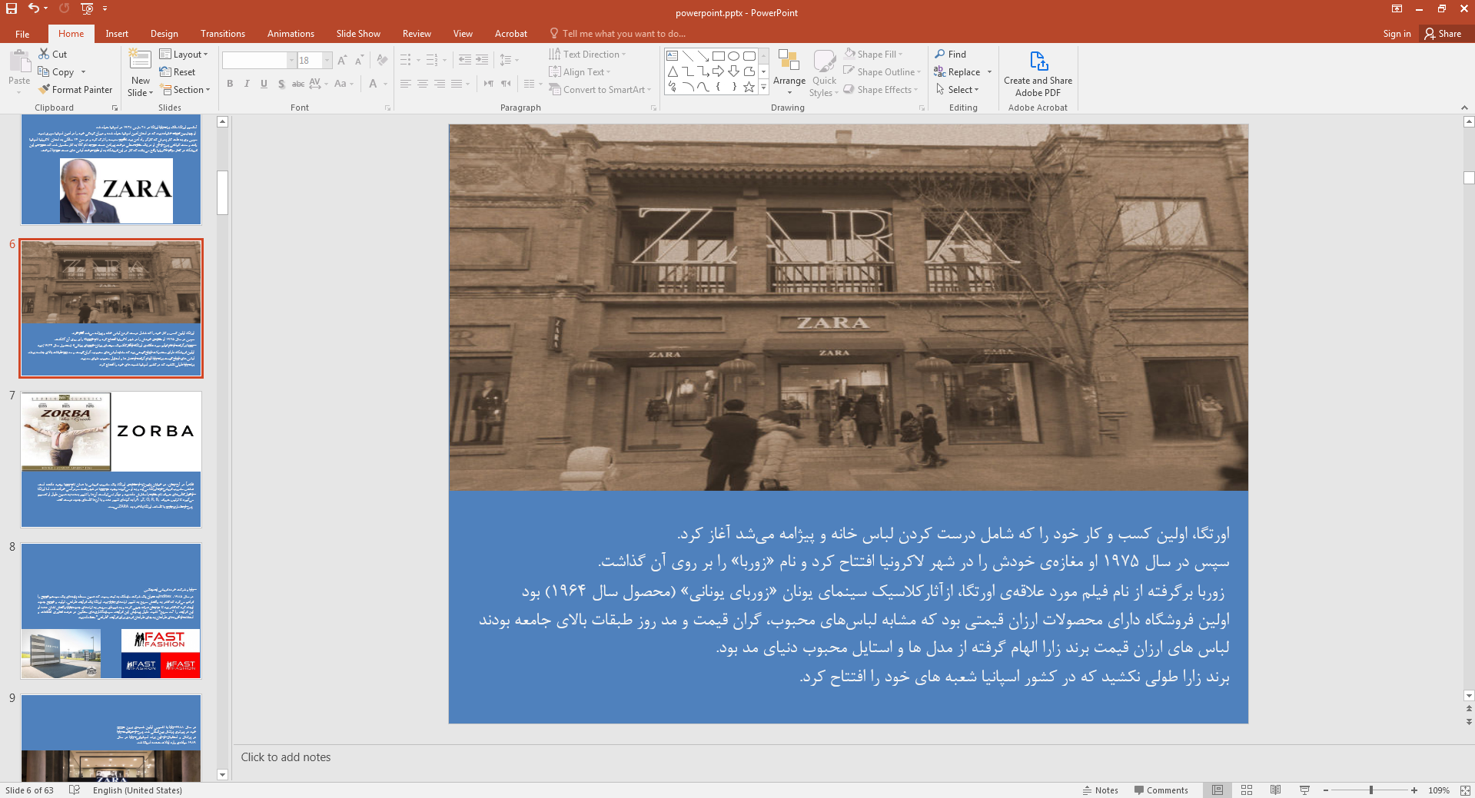Insert a New Slide
Image resolution: width=1475 pixels, height=798 pixels.
click(x=141, y=72)
